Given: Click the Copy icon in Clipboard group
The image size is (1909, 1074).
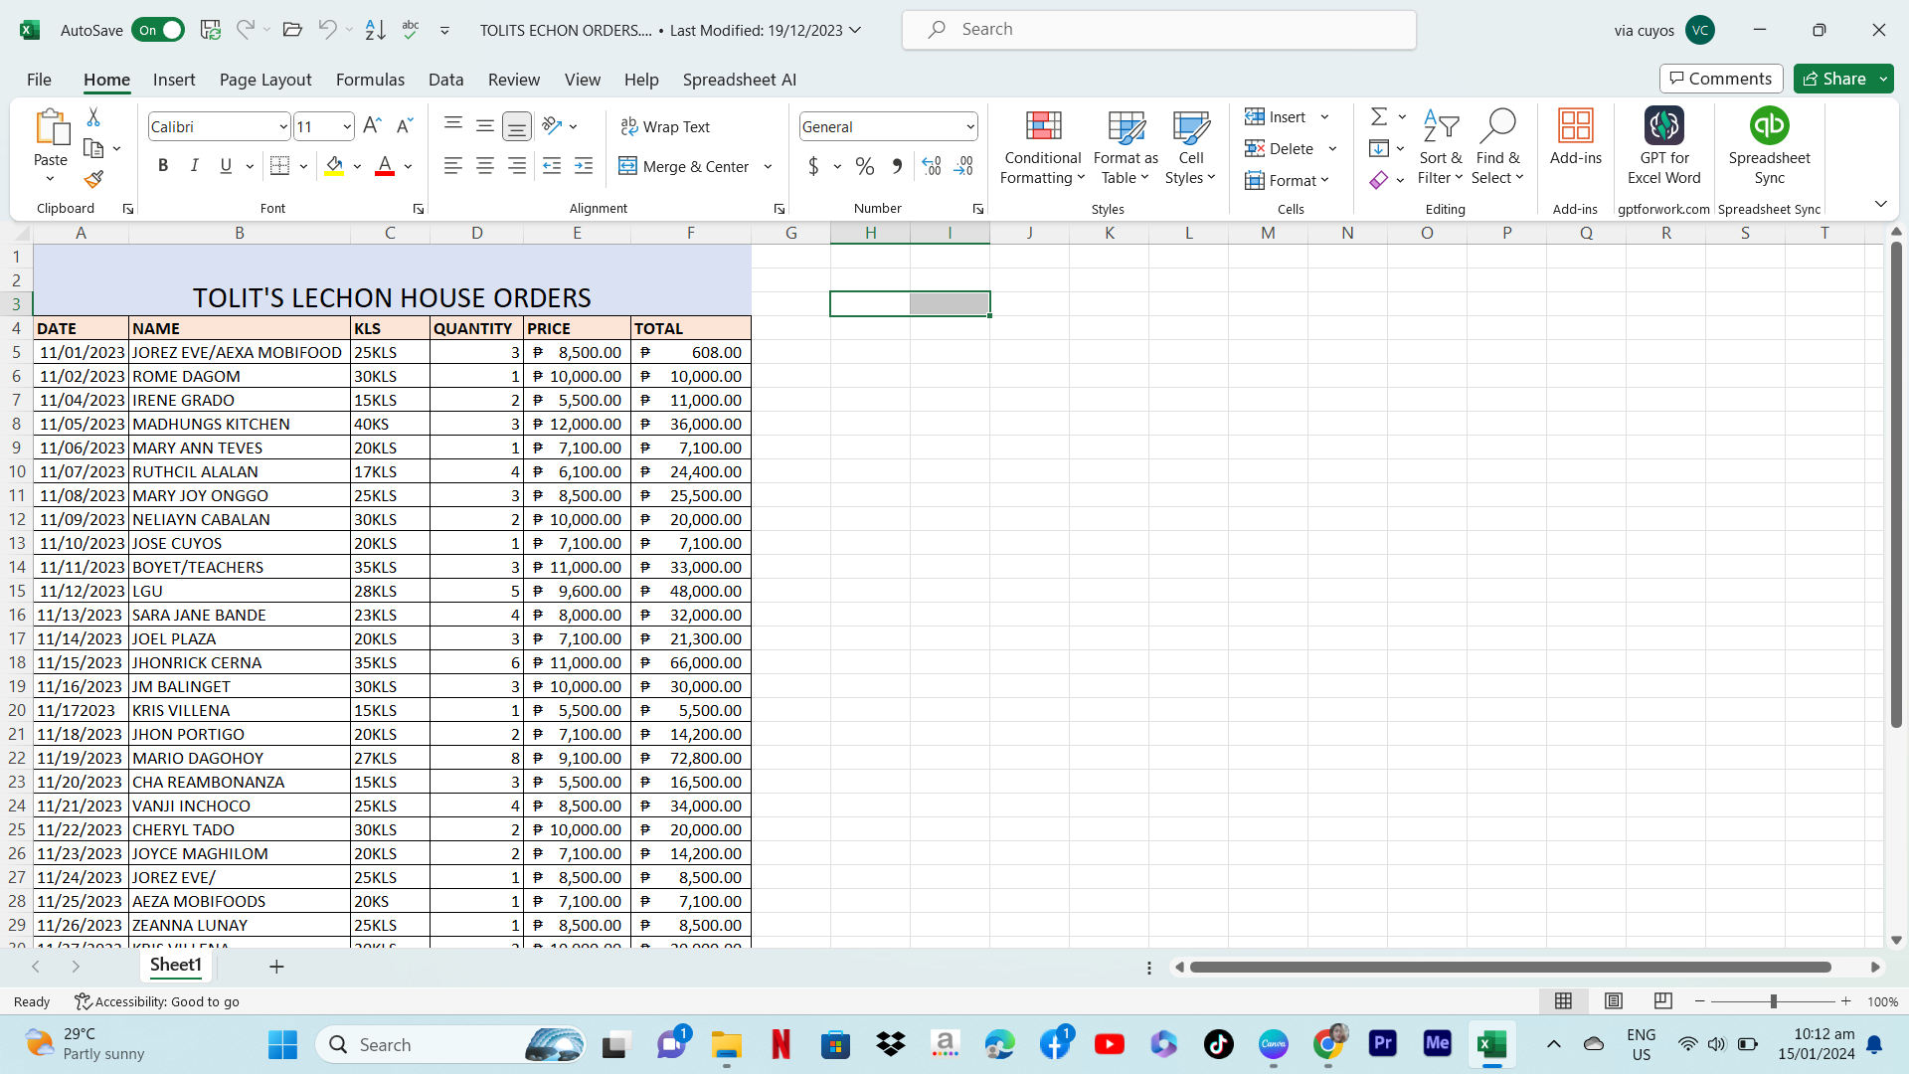Looking at the screenshot, I should point(93,148).
